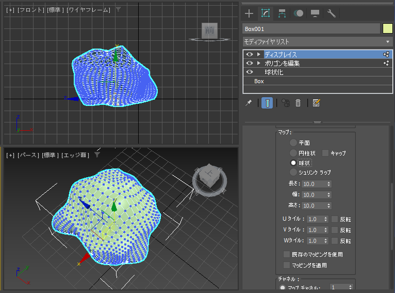Click the 幅 value field
This screenshot has width=395, height=293.
314,195
